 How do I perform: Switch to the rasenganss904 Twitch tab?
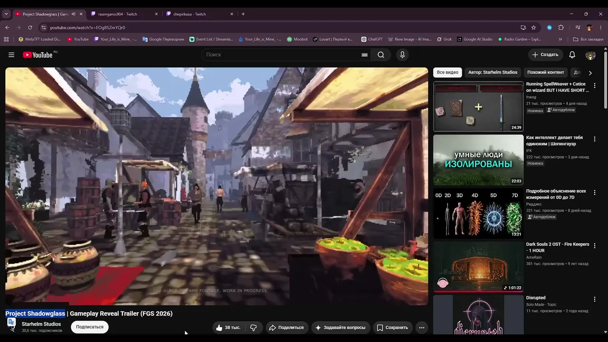pos(123,14)
